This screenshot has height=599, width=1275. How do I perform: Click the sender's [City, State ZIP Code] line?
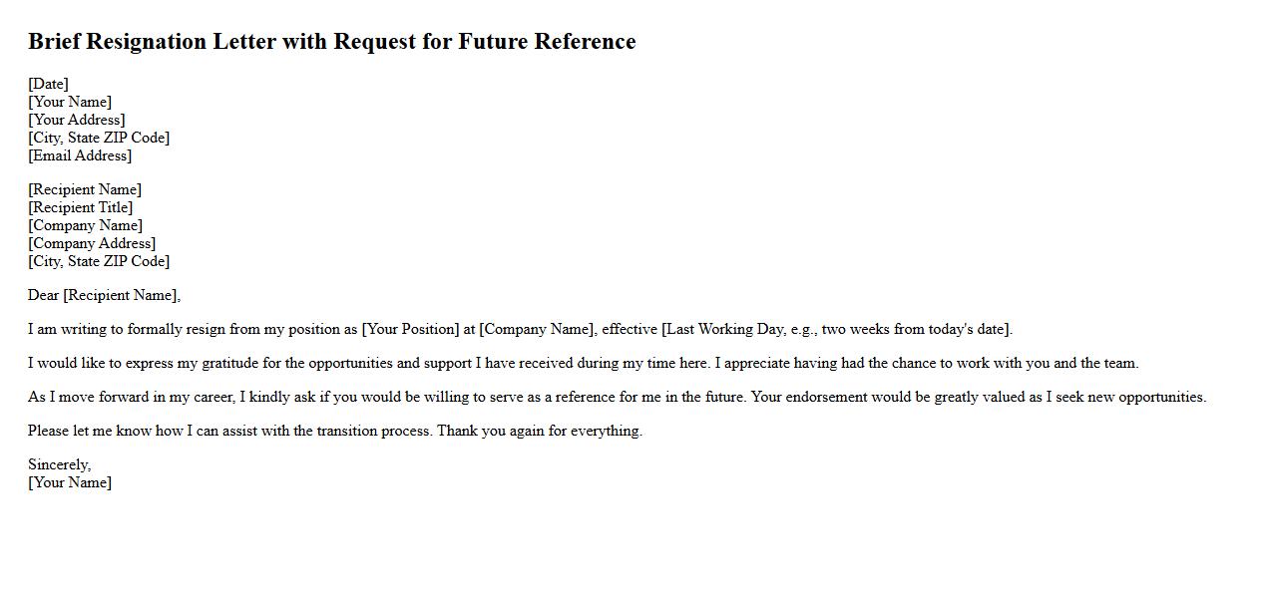pyautogui.click(x=99, y=138)
